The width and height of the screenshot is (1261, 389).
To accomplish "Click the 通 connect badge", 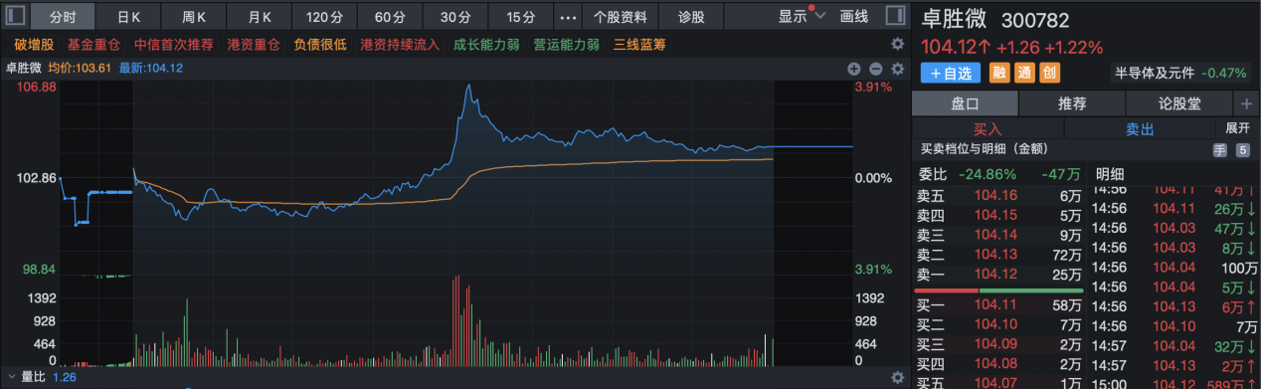I will (1024, 73).
